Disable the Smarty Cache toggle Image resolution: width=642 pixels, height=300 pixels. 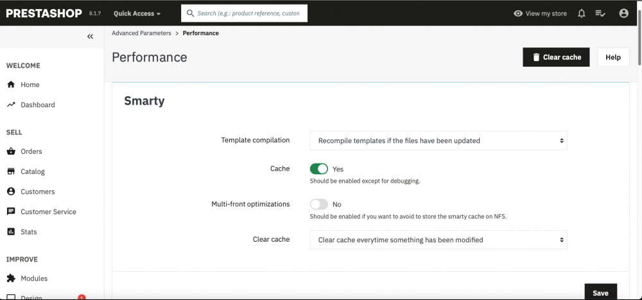click(x=319, y=169)
